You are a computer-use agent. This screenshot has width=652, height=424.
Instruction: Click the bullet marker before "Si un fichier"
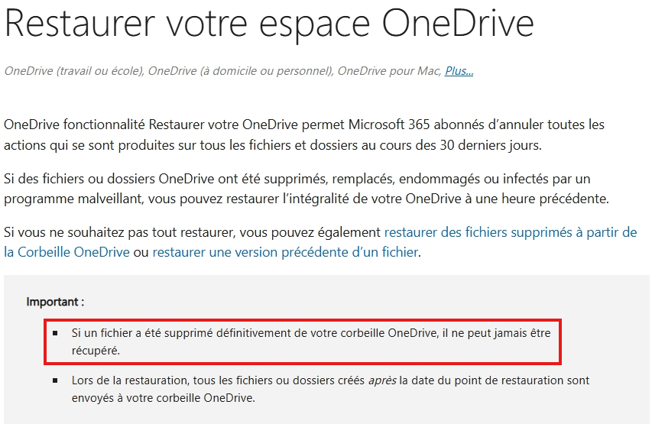[55, 333]
